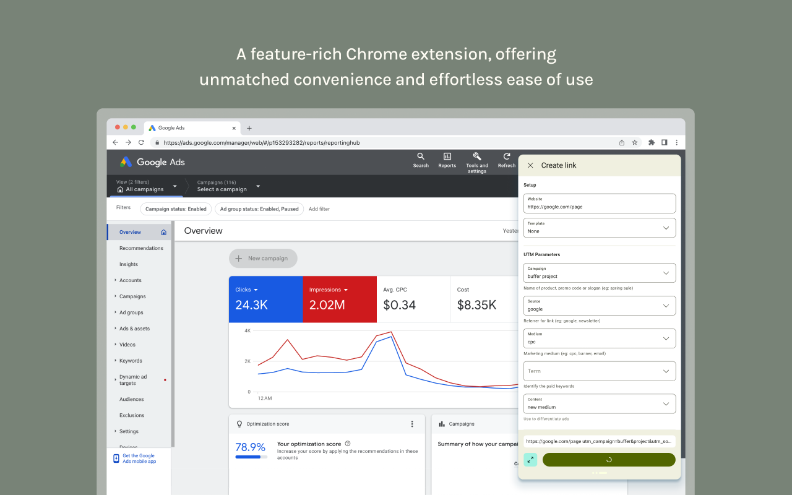Click the share icon in the address bar

(x=622, y=142)
